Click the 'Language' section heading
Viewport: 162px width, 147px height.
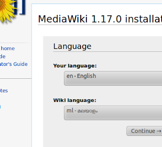(x=72, y=46)
